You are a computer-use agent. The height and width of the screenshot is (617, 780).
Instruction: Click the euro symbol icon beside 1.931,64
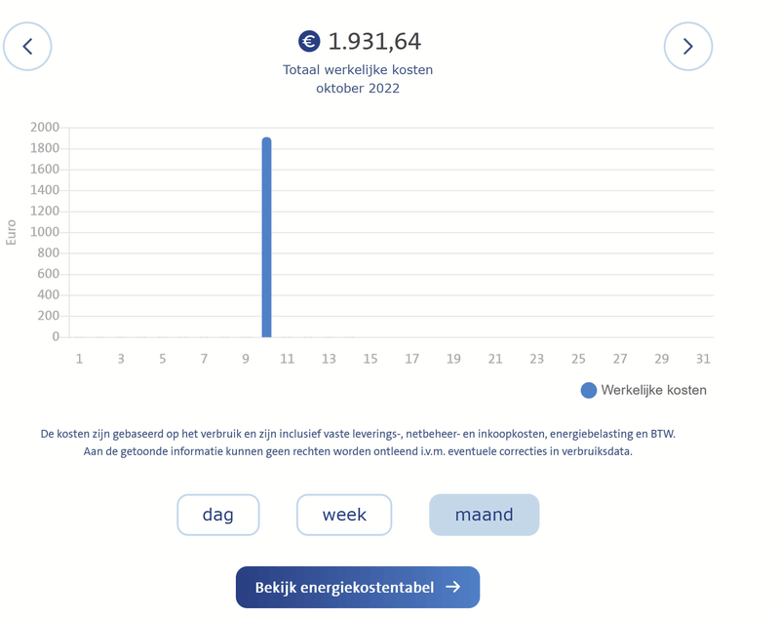pos(309,41)
